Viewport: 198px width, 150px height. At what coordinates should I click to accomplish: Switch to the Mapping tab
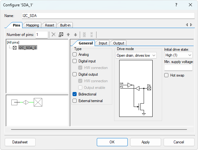click(x=32, y=25)
